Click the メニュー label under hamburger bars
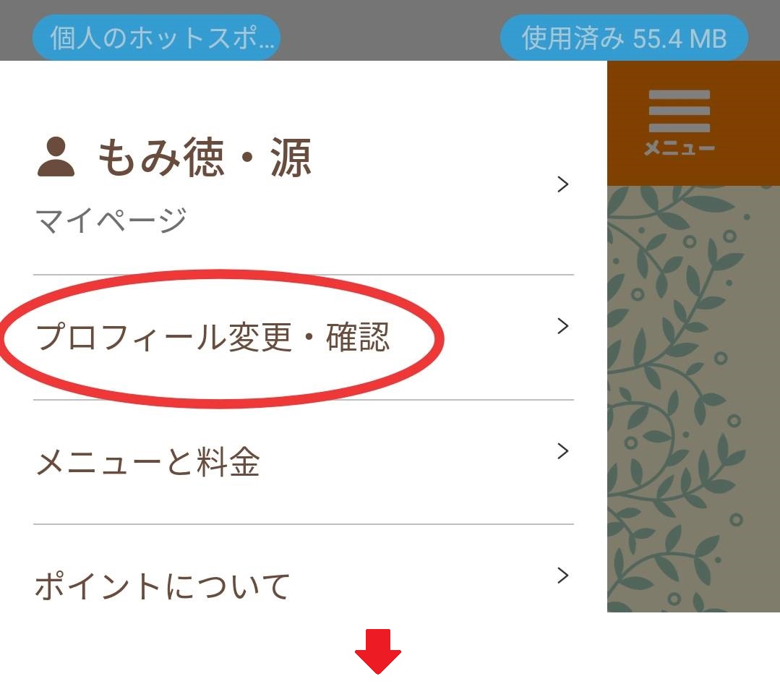Image resolution: width=780 pixels, height=684 pixels. [x=679, y=148]
